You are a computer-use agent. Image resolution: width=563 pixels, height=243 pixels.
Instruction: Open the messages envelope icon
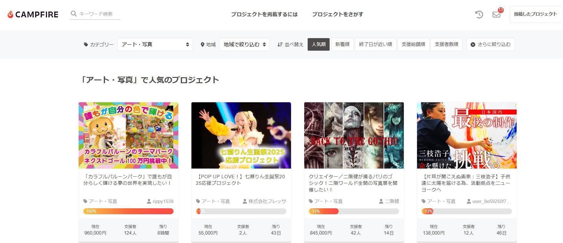click(496, 14)
